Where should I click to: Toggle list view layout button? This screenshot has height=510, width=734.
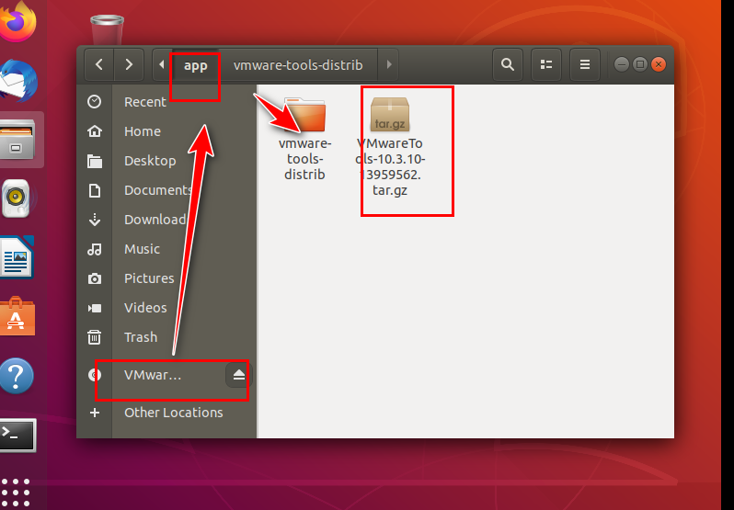[546, 64]
